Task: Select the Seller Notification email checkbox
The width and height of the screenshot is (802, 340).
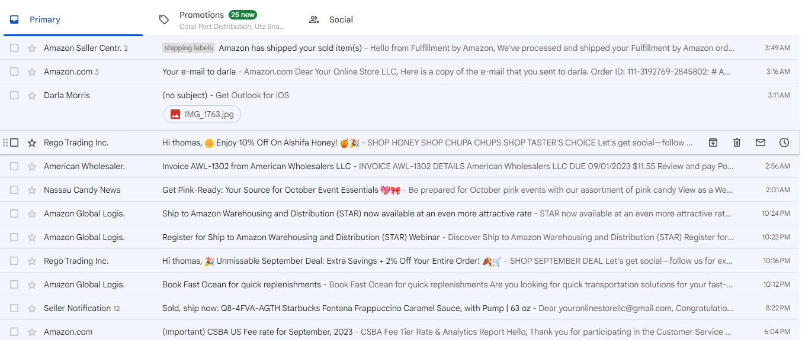Action: [x=14, y=308]
